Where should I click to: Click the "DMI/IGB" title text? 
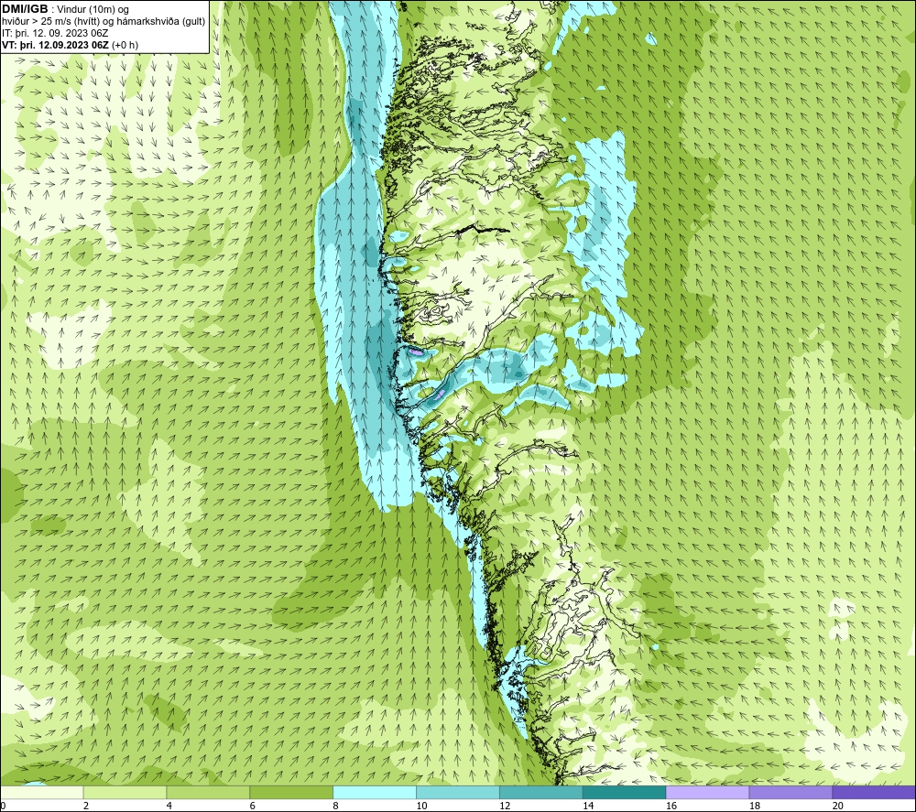click(x=25, y=9)
